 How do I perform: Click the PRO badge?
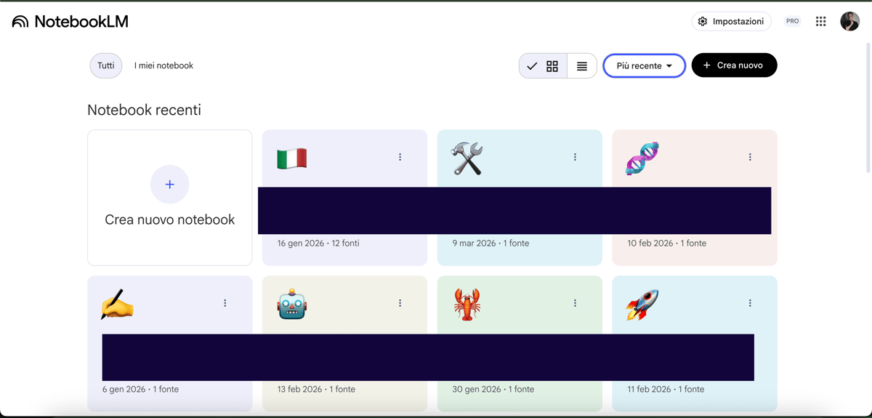792,22
